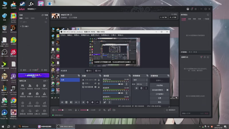Add a new scene with plus in Bilibili panel
The width and height of the screenshot is (229, 129).
coord(46,18)
